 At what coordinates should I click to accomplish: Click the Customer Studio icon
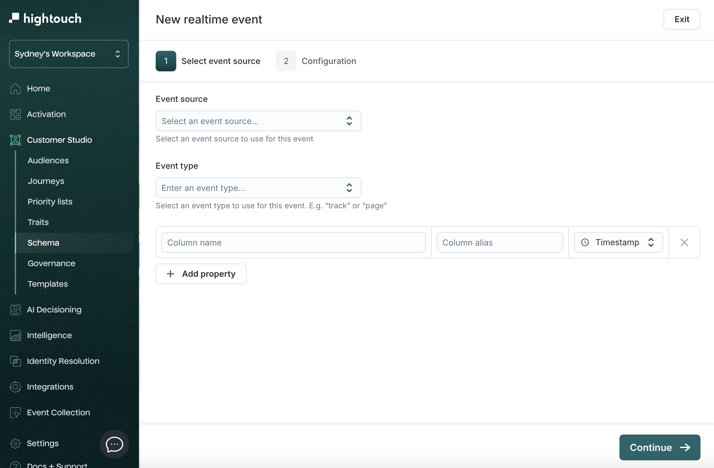(15, 140)
